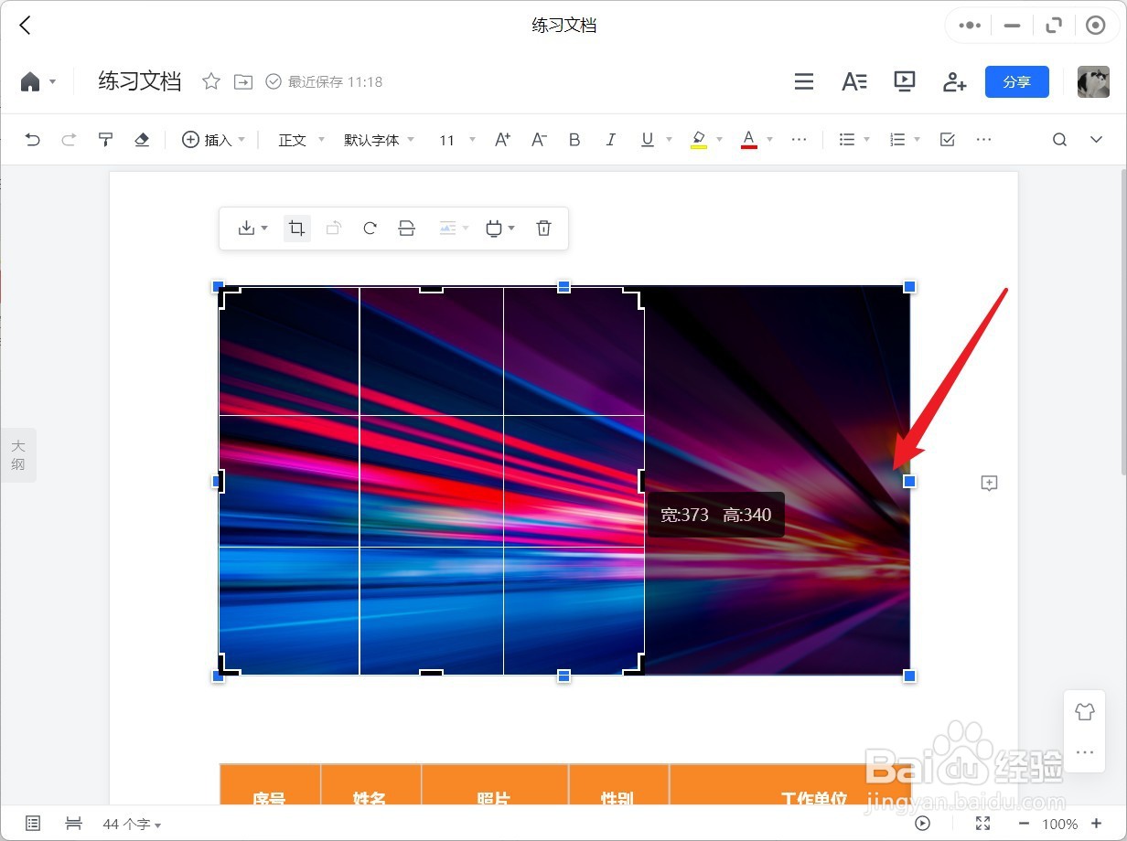Click the format painter icon
1127x841 pixels.
click(x=105, y=139)
